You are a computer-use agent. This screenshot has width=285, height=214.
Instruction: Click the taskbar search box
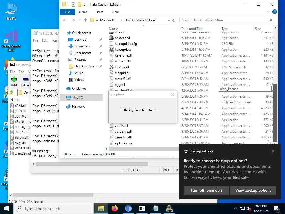(53, 208)
